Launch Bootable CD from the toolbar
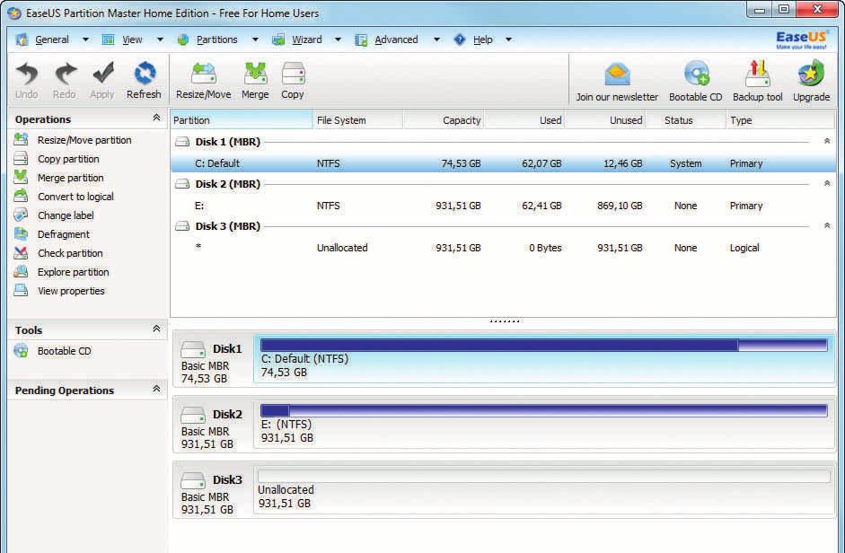Image resolution: width=845 pixels, height=553 pixels. point(696,74)
